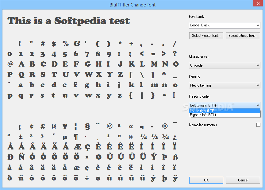Click the left guillemet « glyph
The height and width of the screenshot is (190, 265).
[x=131, y=126]
